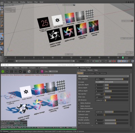Click the clay mode sphere icon
Image resolution: width=135 pixels, height=133 pixels.
29,72
